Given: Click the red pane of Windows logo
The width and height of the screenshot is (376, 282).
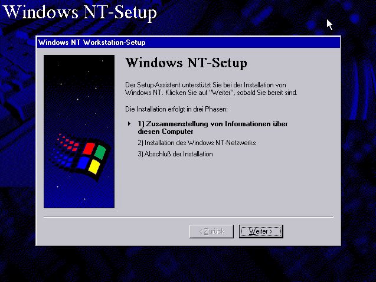Looking at the screenshot, I should pos(89,148).
